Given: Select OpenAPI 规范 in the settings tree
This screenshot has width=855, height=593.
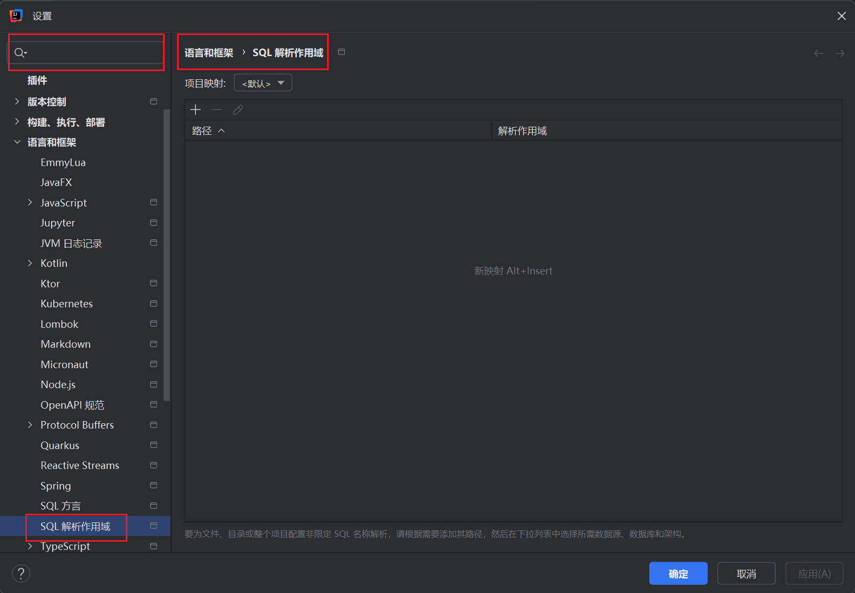Looking at the screenshot, I should (x=72, y=405).
